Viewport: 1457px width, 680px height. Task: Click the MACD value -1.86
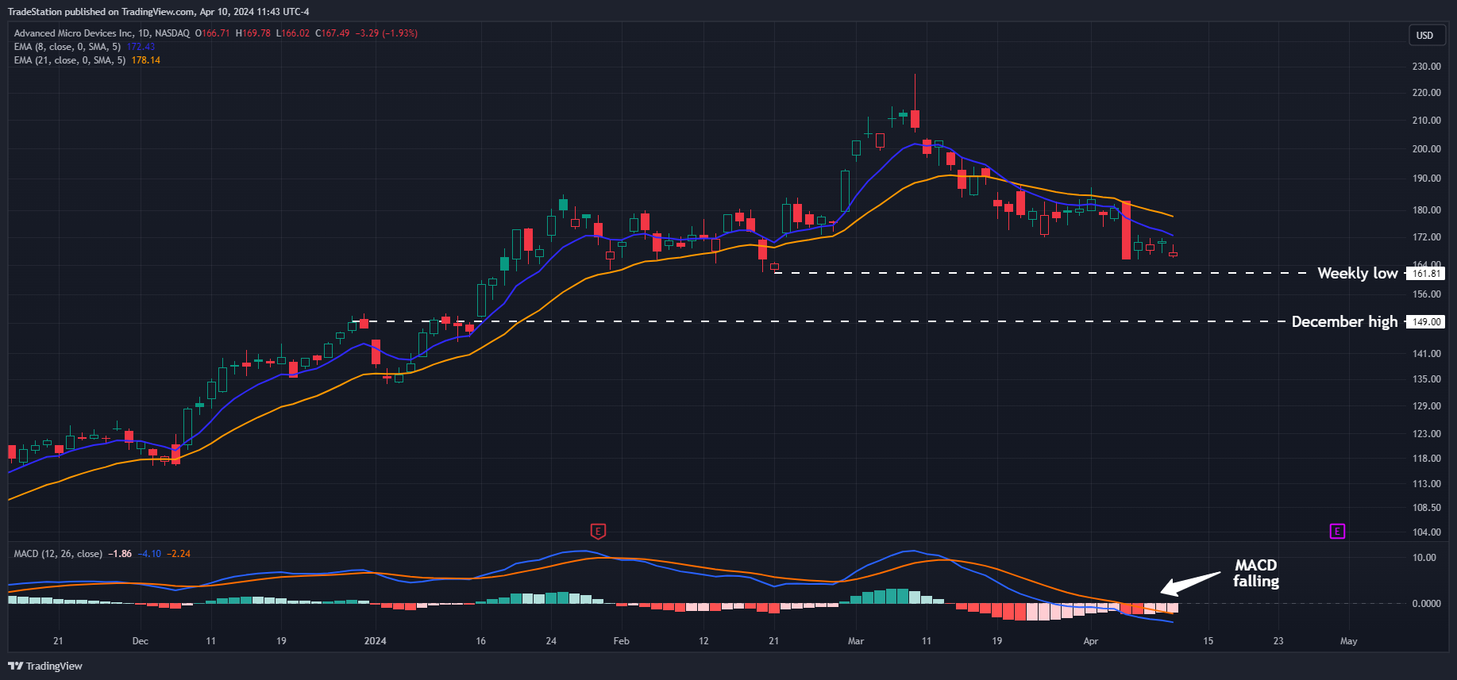120,554
